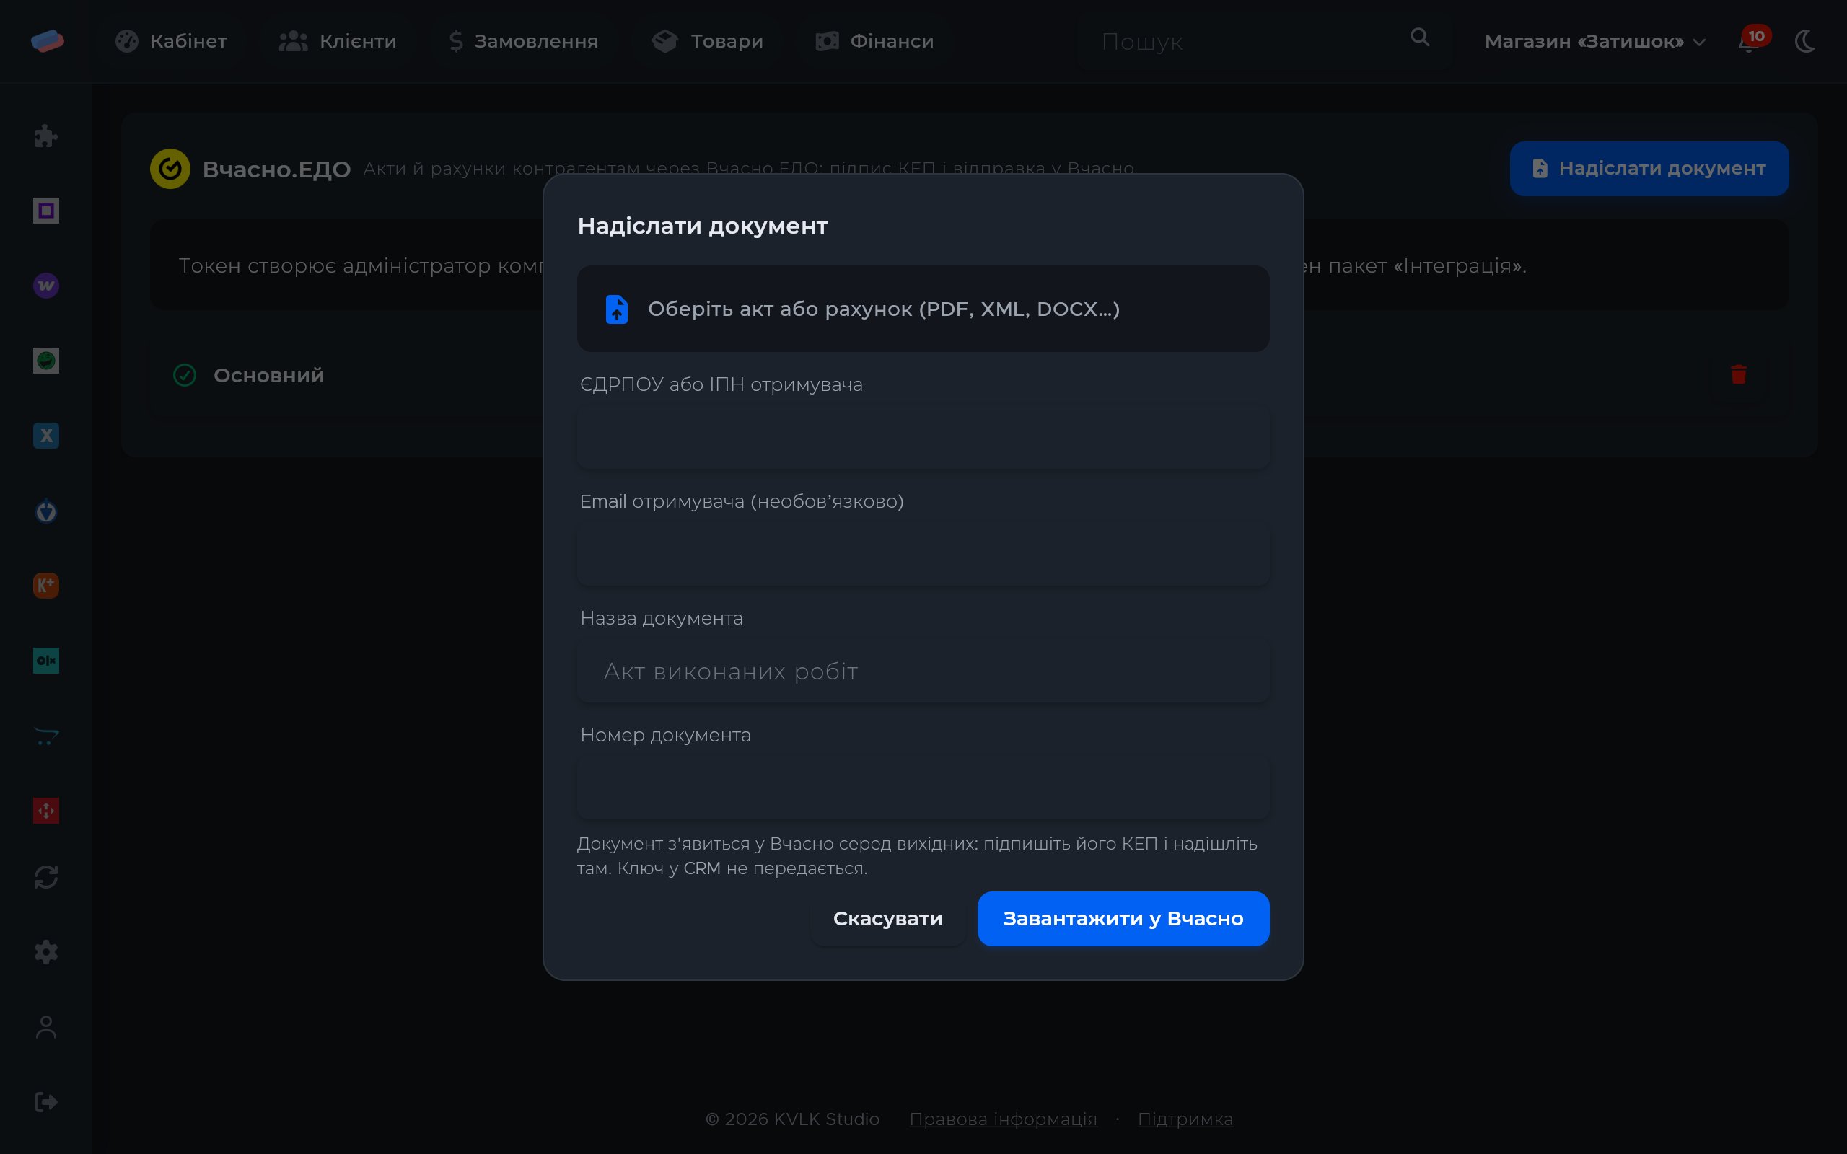
Task: Click the logout icon in sidebar
Action: pos(45,1101)
